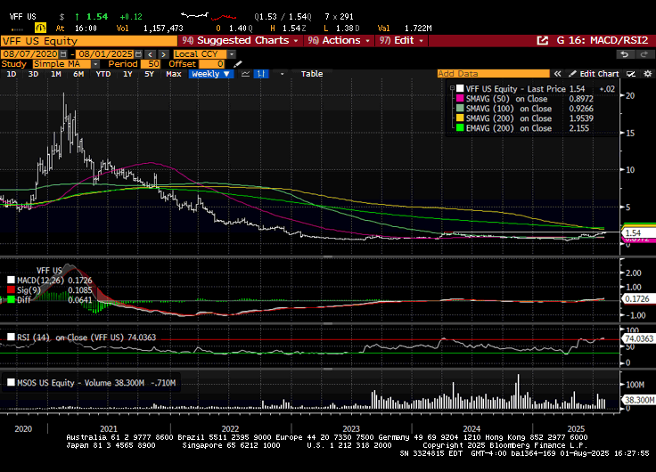656x472 pixels.
Task: Select the 1D range tab
Action: coord(12,74)
